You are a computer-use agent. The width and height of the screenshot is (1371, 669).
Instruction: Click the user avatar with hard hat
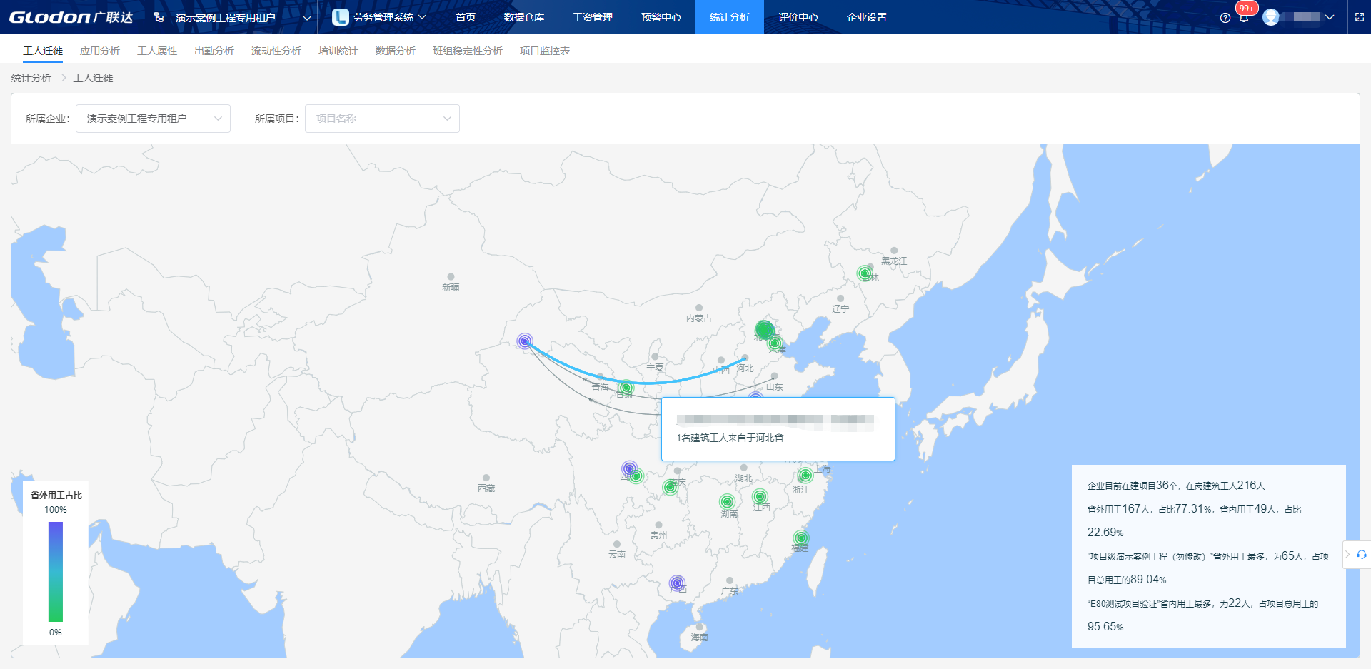pyautogui.click(x=1271, y=17)
